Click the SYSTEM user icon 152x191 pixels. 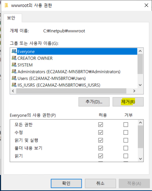[14, 65]
